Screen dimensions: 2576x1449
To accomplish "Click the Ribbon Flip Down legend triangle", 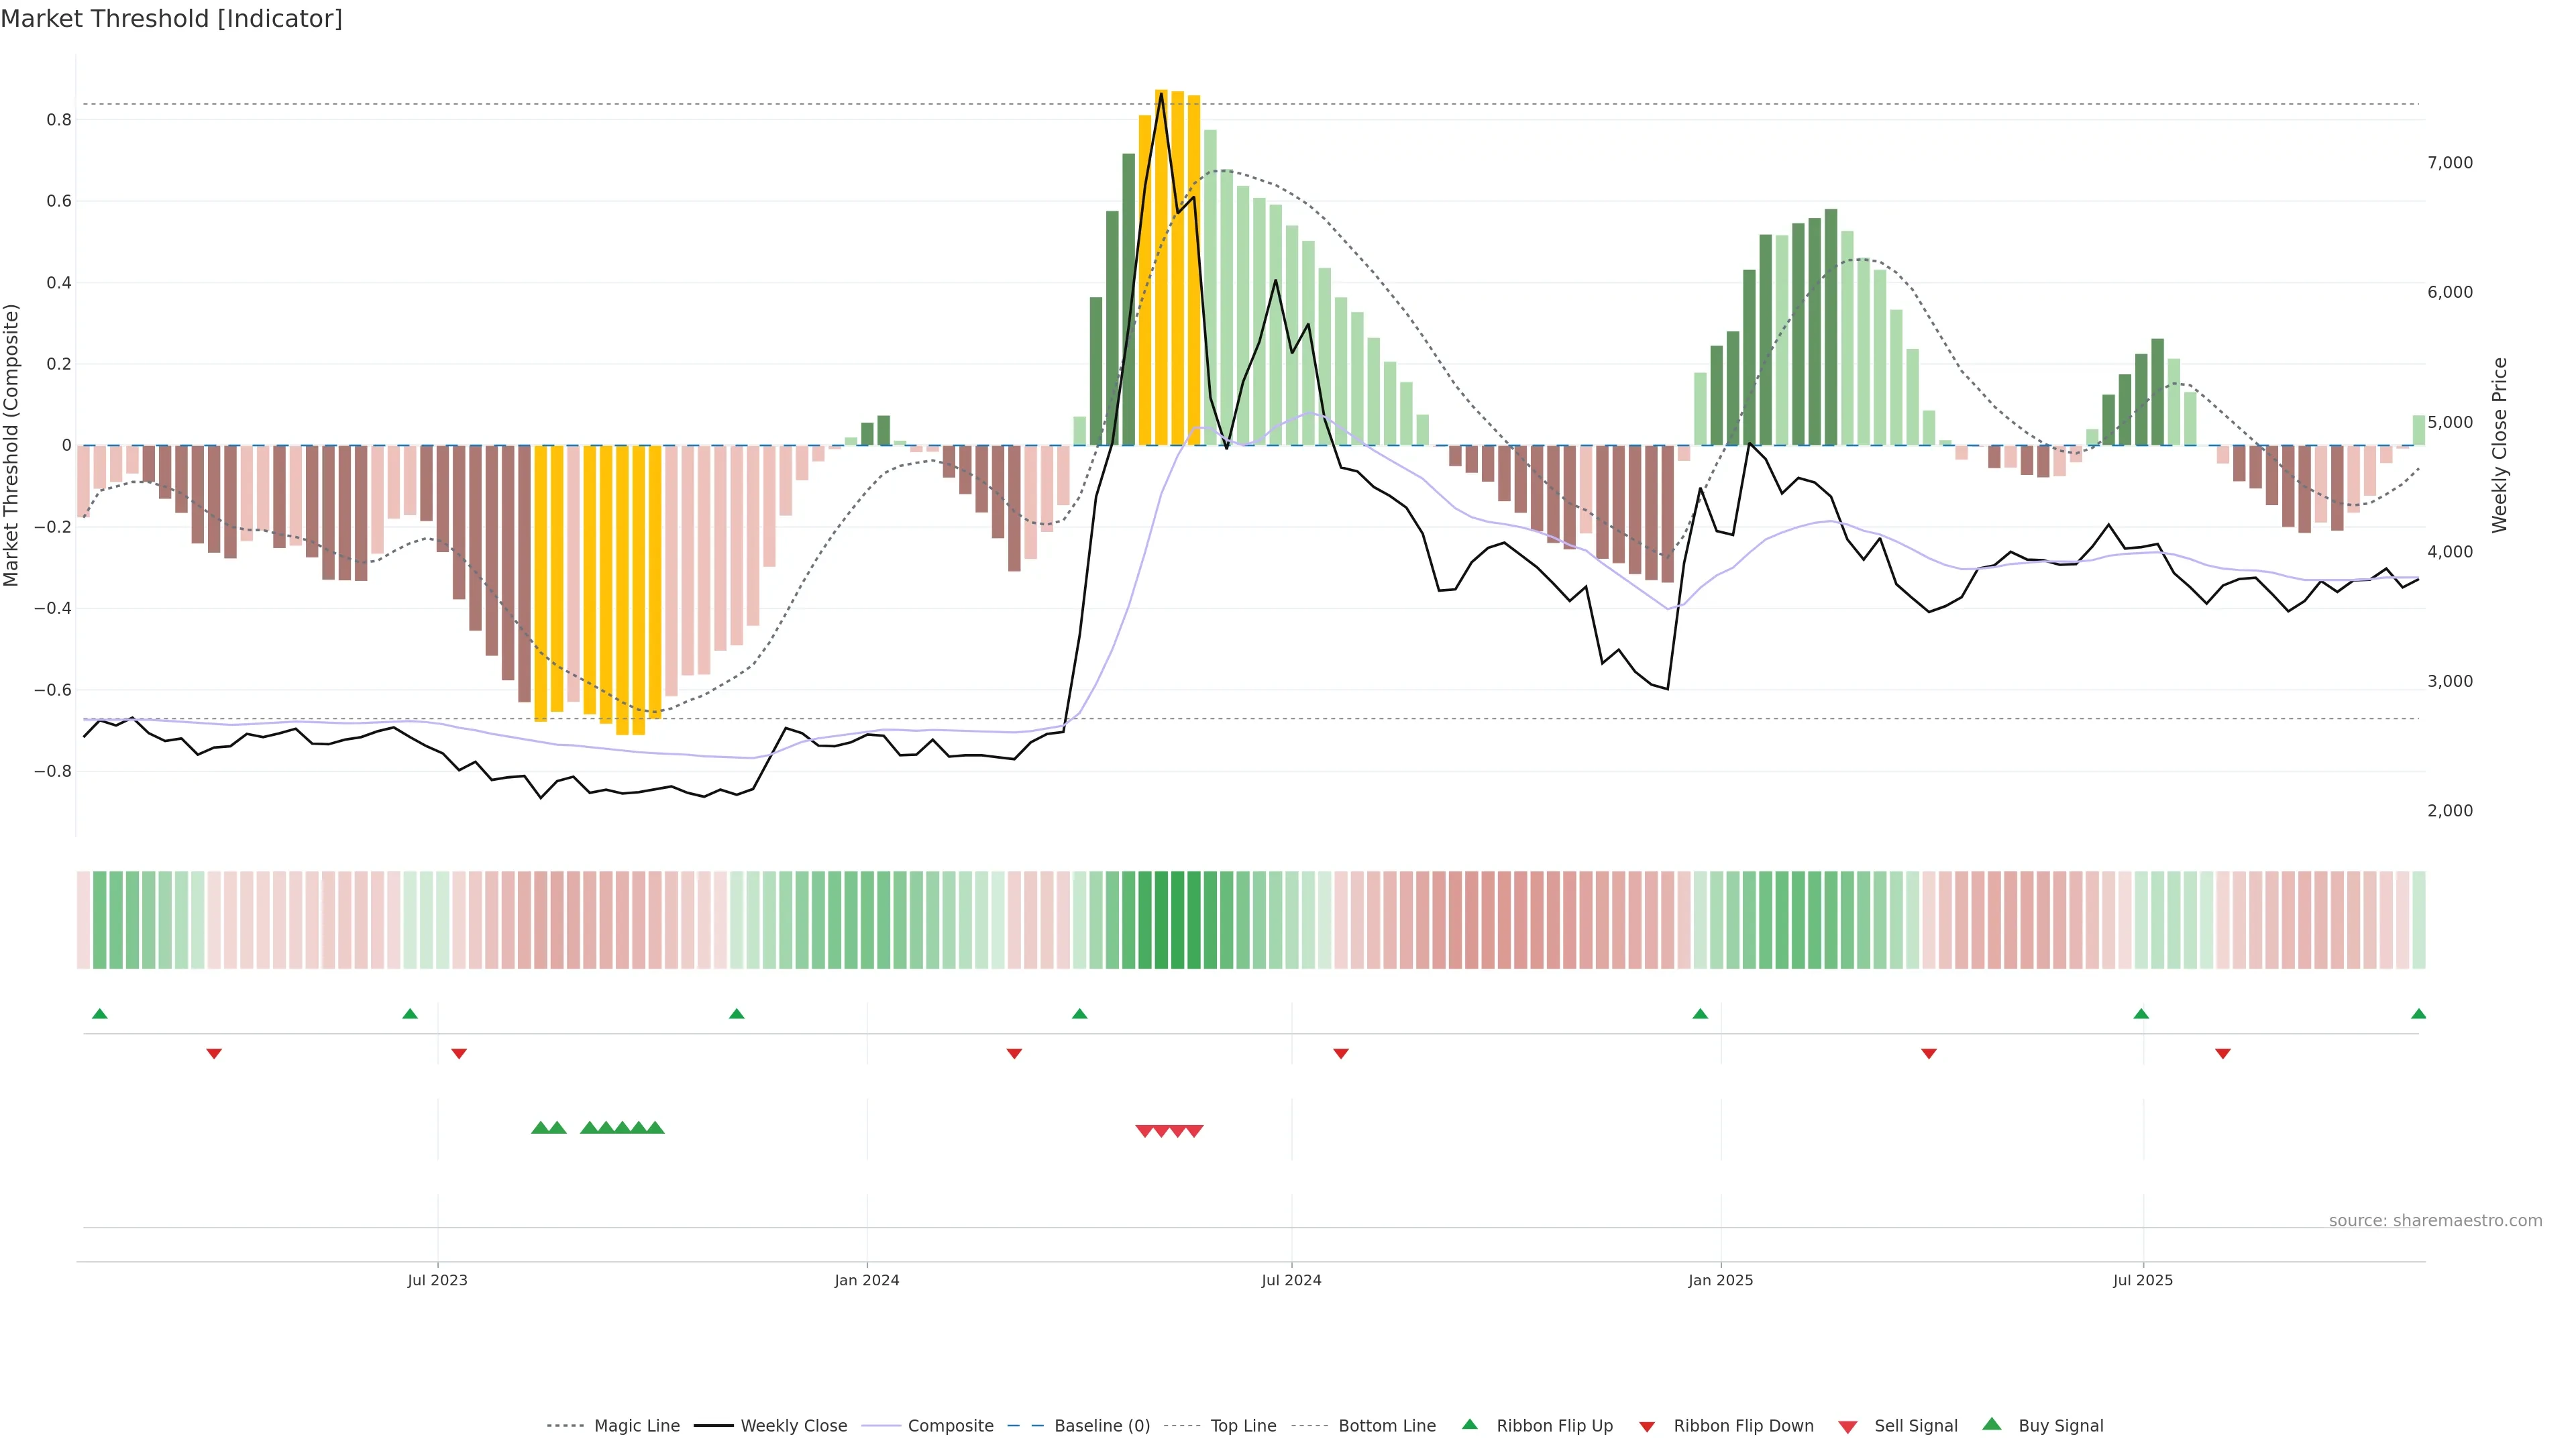I will 1647,1426.
